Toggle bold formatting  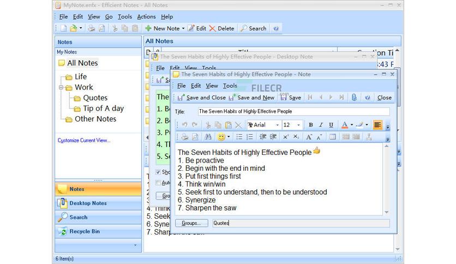pos(310,125)
